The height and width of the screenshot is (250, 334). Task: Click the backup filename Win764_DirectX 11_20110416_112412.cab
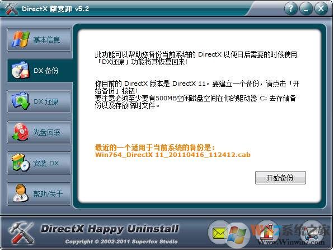point(173,155)
